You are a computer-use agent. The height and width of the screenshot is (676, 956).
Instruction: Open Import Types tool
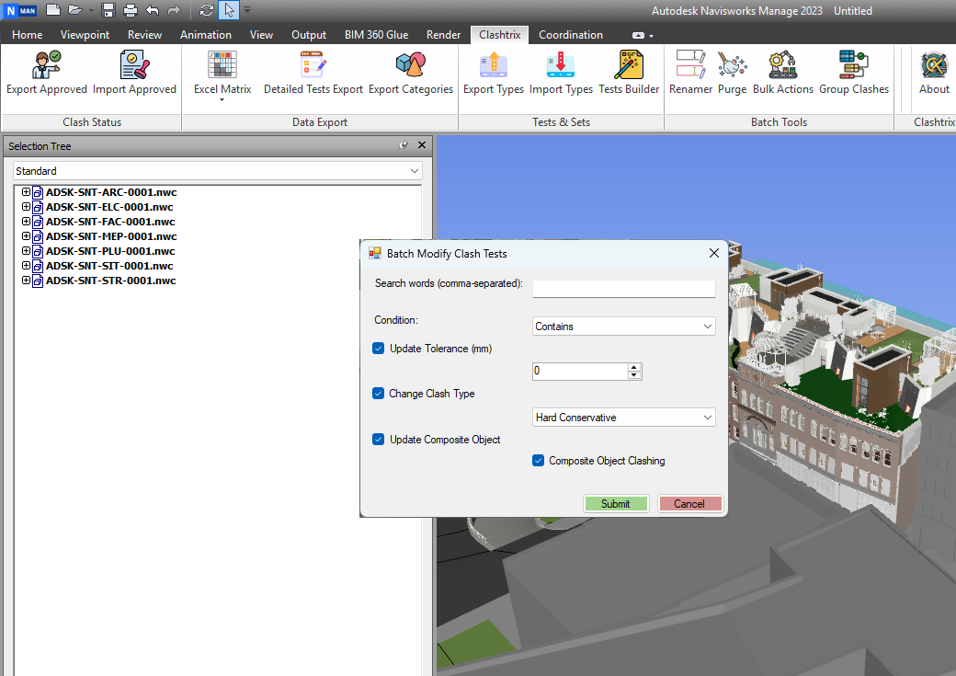click(561, 74)
